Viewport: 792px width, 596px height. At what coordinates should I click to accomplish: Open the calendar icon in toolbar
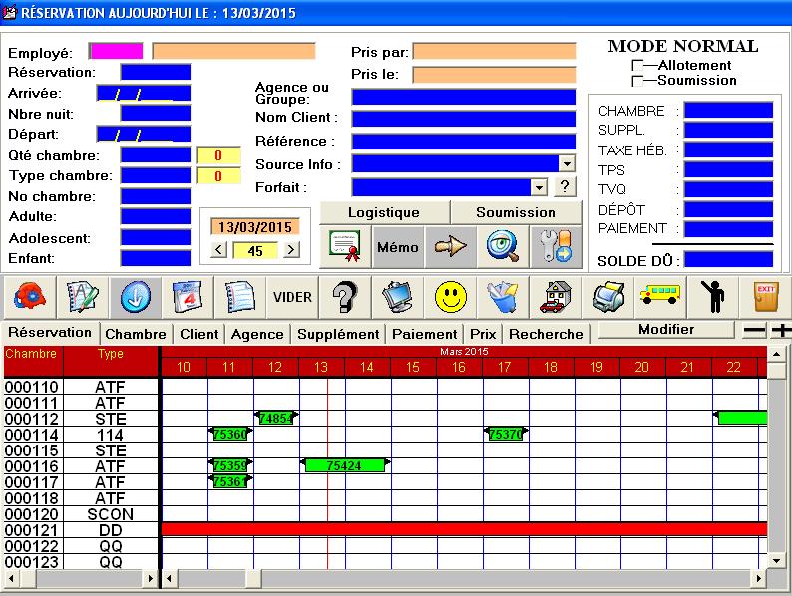click(187, 297)
